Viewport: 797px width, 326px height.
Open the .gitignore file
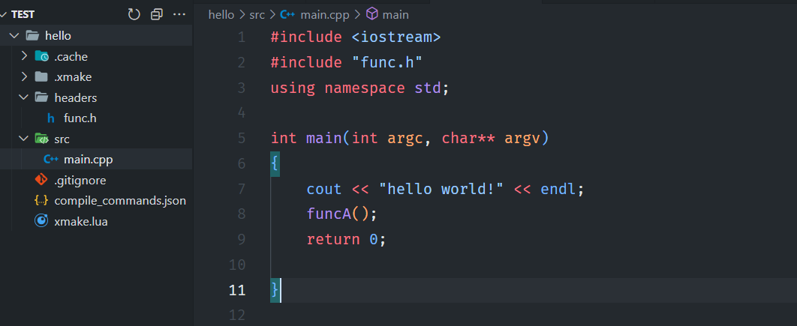pos(80,181)
